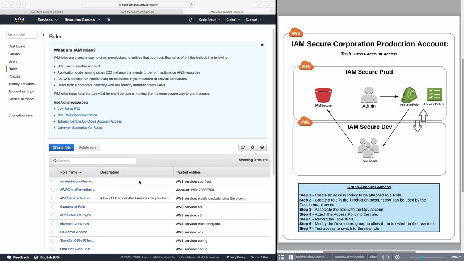Tick the AWSServiceRoleFor role checkbox
This screenshot has height=261, width=464.
(x=53, y=198)
